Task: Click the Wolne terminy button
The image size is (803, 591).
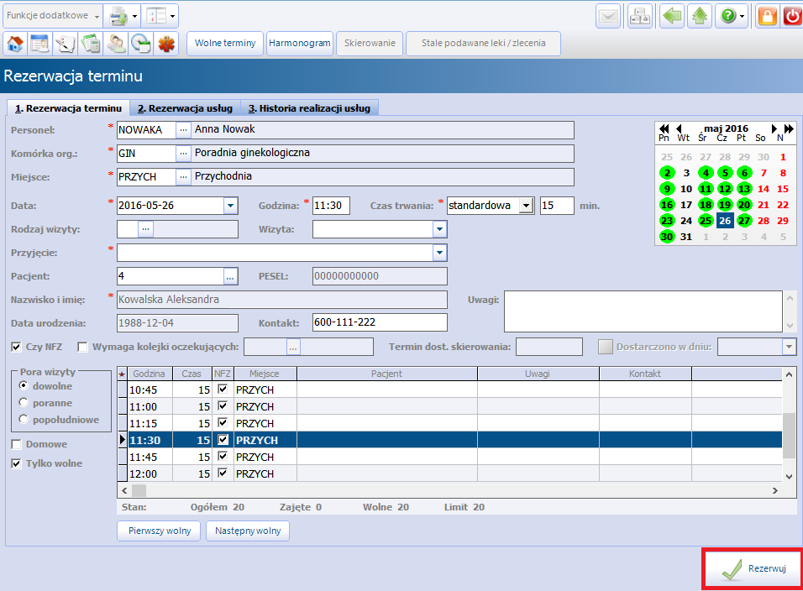Action: (225, 44)
